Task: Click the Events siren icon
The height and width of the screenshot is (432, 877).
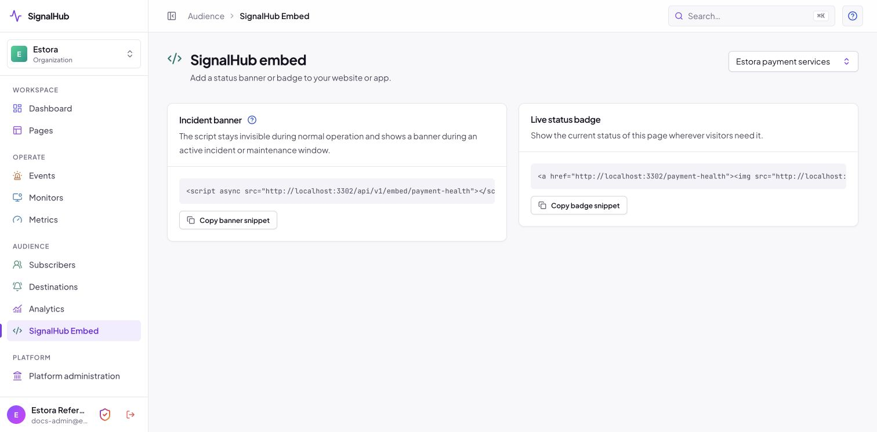Action: click(x=17, y=175)
